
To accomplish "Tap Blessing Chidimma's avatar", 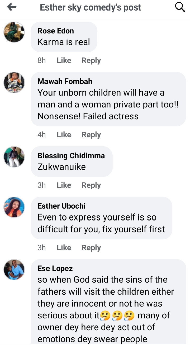I will (x=14, y=157).
